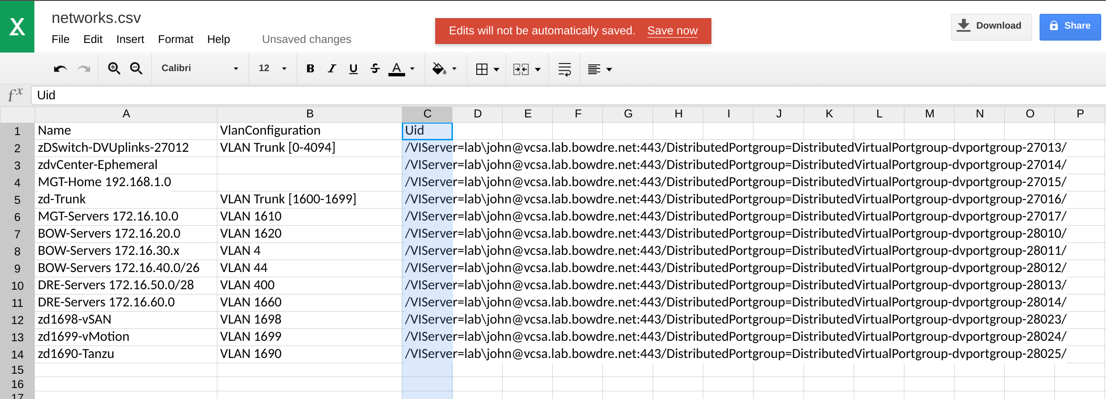Toggle italic formatting
This screenshot has height=399, width=1106.
[332, 69]
